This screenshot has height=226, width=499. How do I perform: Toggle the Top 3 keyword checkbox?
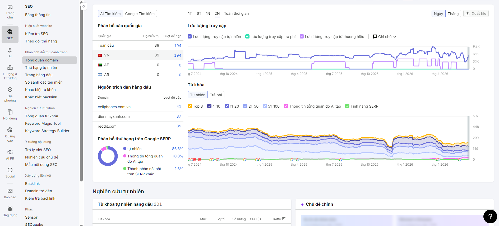[x=190, y=106]
